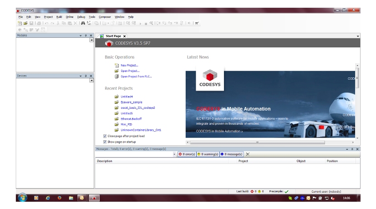
Task: Click the news horizontal scrollbar thumb
Action: click(257, 142)
